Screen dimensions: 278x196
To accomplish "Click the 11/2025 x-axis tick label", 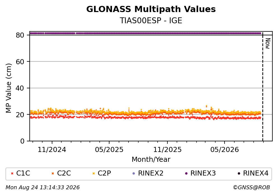I will point(167,150).
